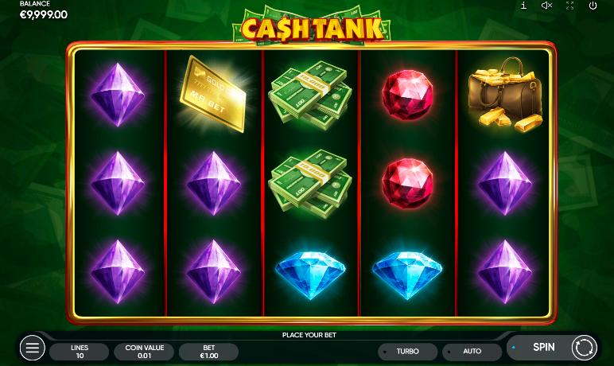The image size is (614, 366).
Task: Click the top cash stack symbol
Action: tap(309, 95)
